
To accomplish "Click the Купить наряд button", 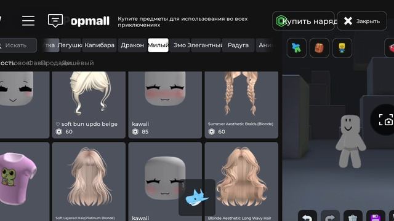I will (x=304, y=21).
